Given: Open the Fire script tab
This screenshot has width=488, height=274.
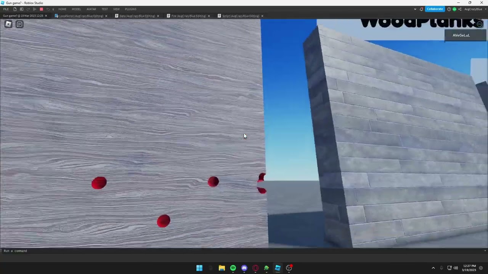Looking at the screenshot, I should (x=186, y=16).
